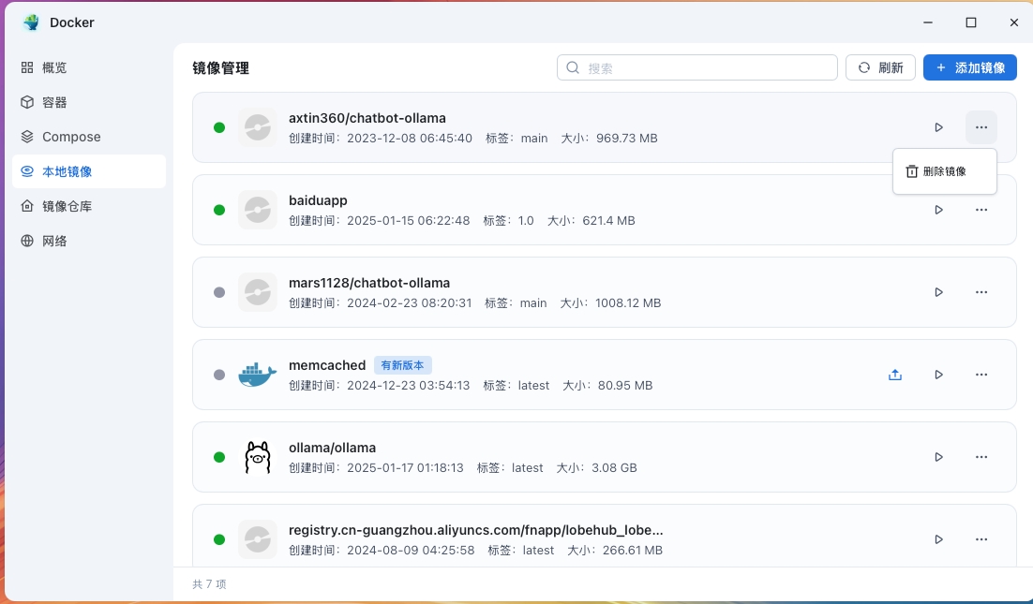The height and width of the screenshot is (604, 1033).
Task: Click size value 621.4 MB
Action: click(x=608, y=220)
